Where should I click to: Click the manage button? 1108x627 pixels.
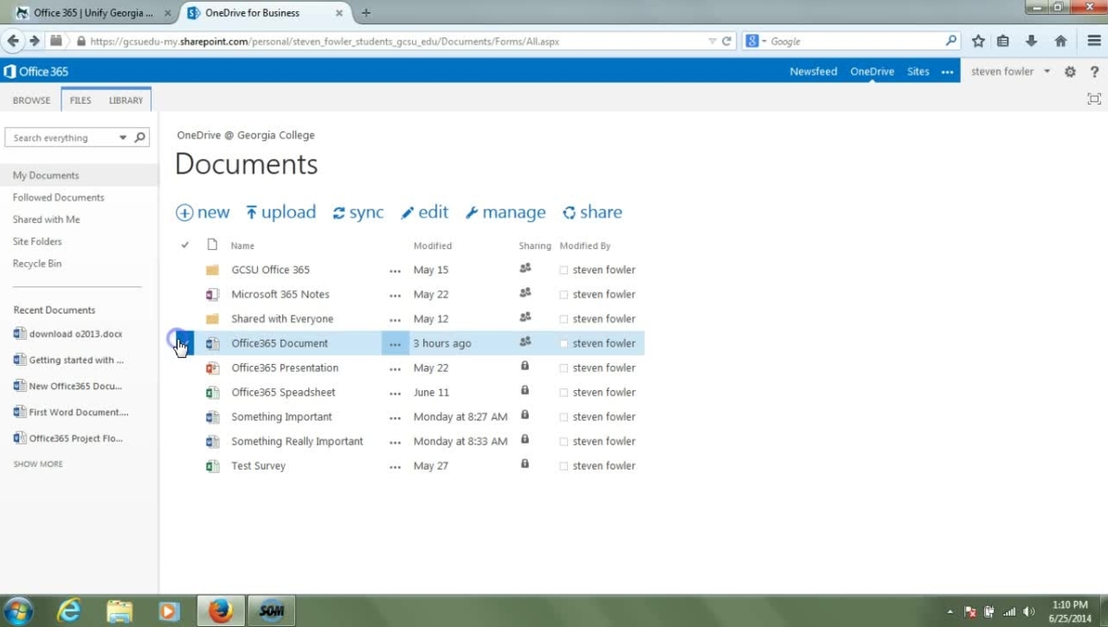506,212
